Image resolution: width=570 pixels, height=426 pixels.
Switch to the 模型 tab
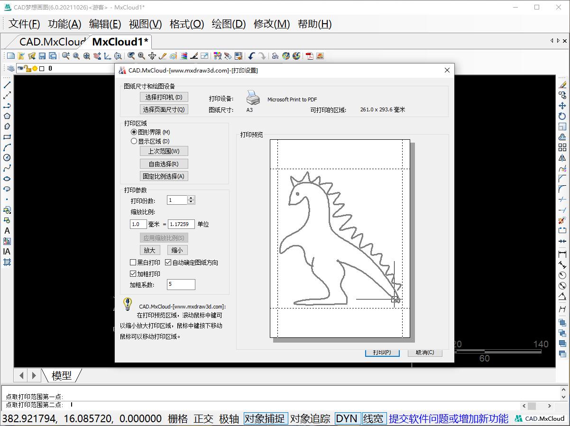pyautogui.click(x=62, y=375)
